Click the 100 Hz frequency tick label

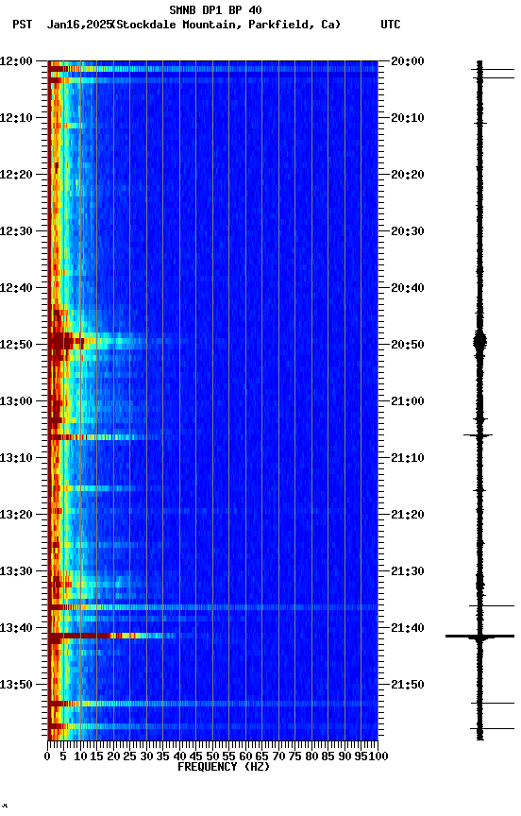tap(378, 756)
